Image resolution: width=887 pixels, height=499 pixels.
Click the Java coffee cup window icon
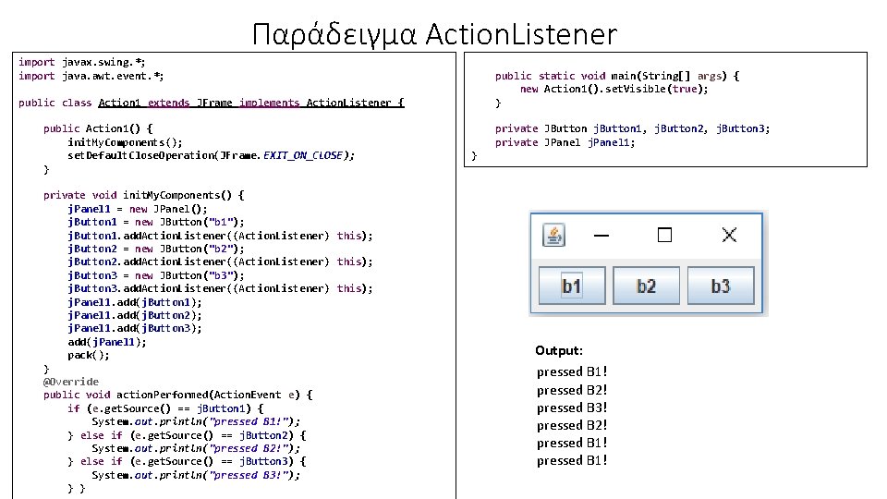(x=553, y=235)
